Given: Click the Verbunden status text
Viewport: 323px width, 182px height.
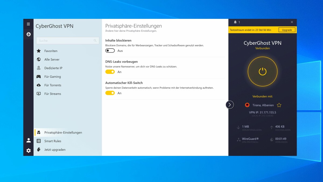Looking at the screenshot, I should 262,48.
